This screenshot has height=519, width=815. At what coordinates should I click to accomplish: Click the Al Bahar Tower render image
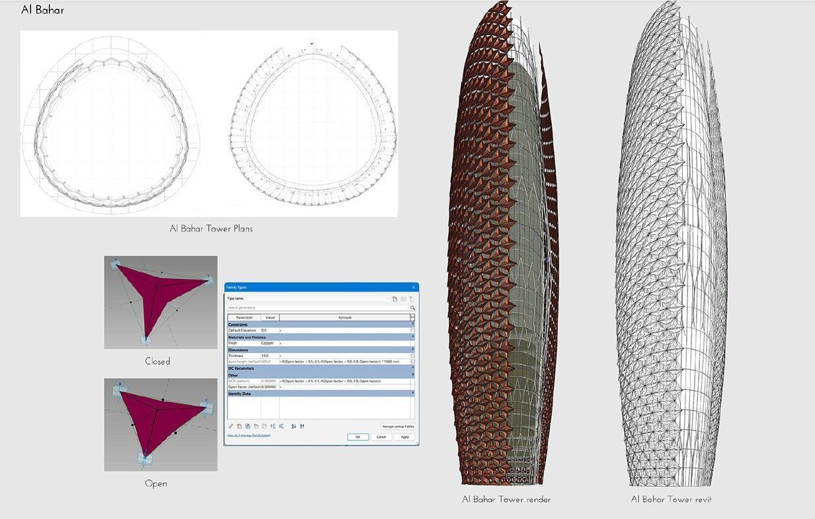[x=504, y=243]
